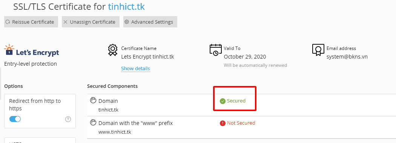Open Advanced Settings
This screenshot has height=143, width=396.
(150, 22)
